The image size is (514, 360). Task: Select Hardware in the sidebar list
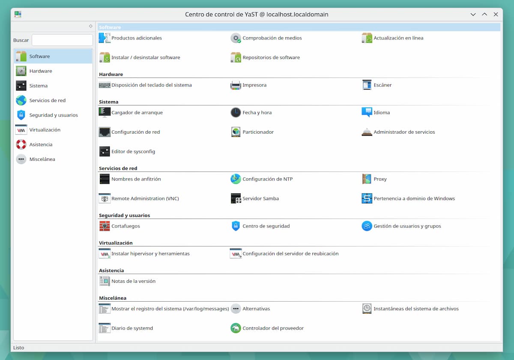41,71
